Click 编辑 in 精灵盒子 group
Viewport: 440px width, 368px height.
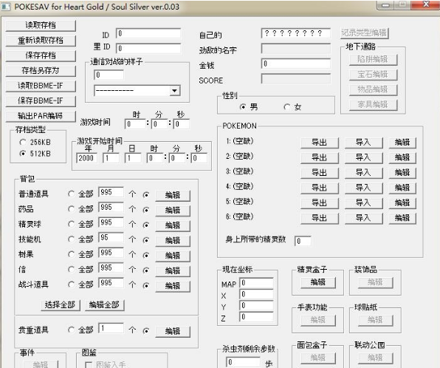coord(318,282)
